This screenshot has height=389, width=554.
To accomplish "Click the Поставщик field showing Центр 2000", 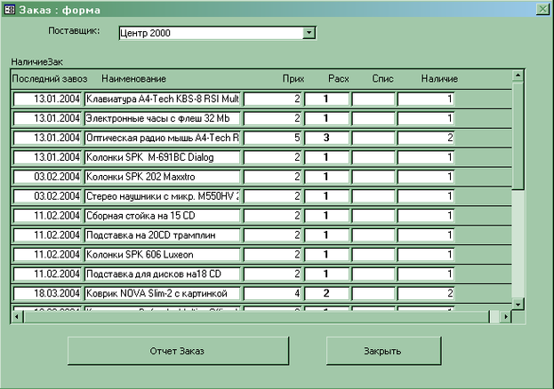I will point(209,33).
